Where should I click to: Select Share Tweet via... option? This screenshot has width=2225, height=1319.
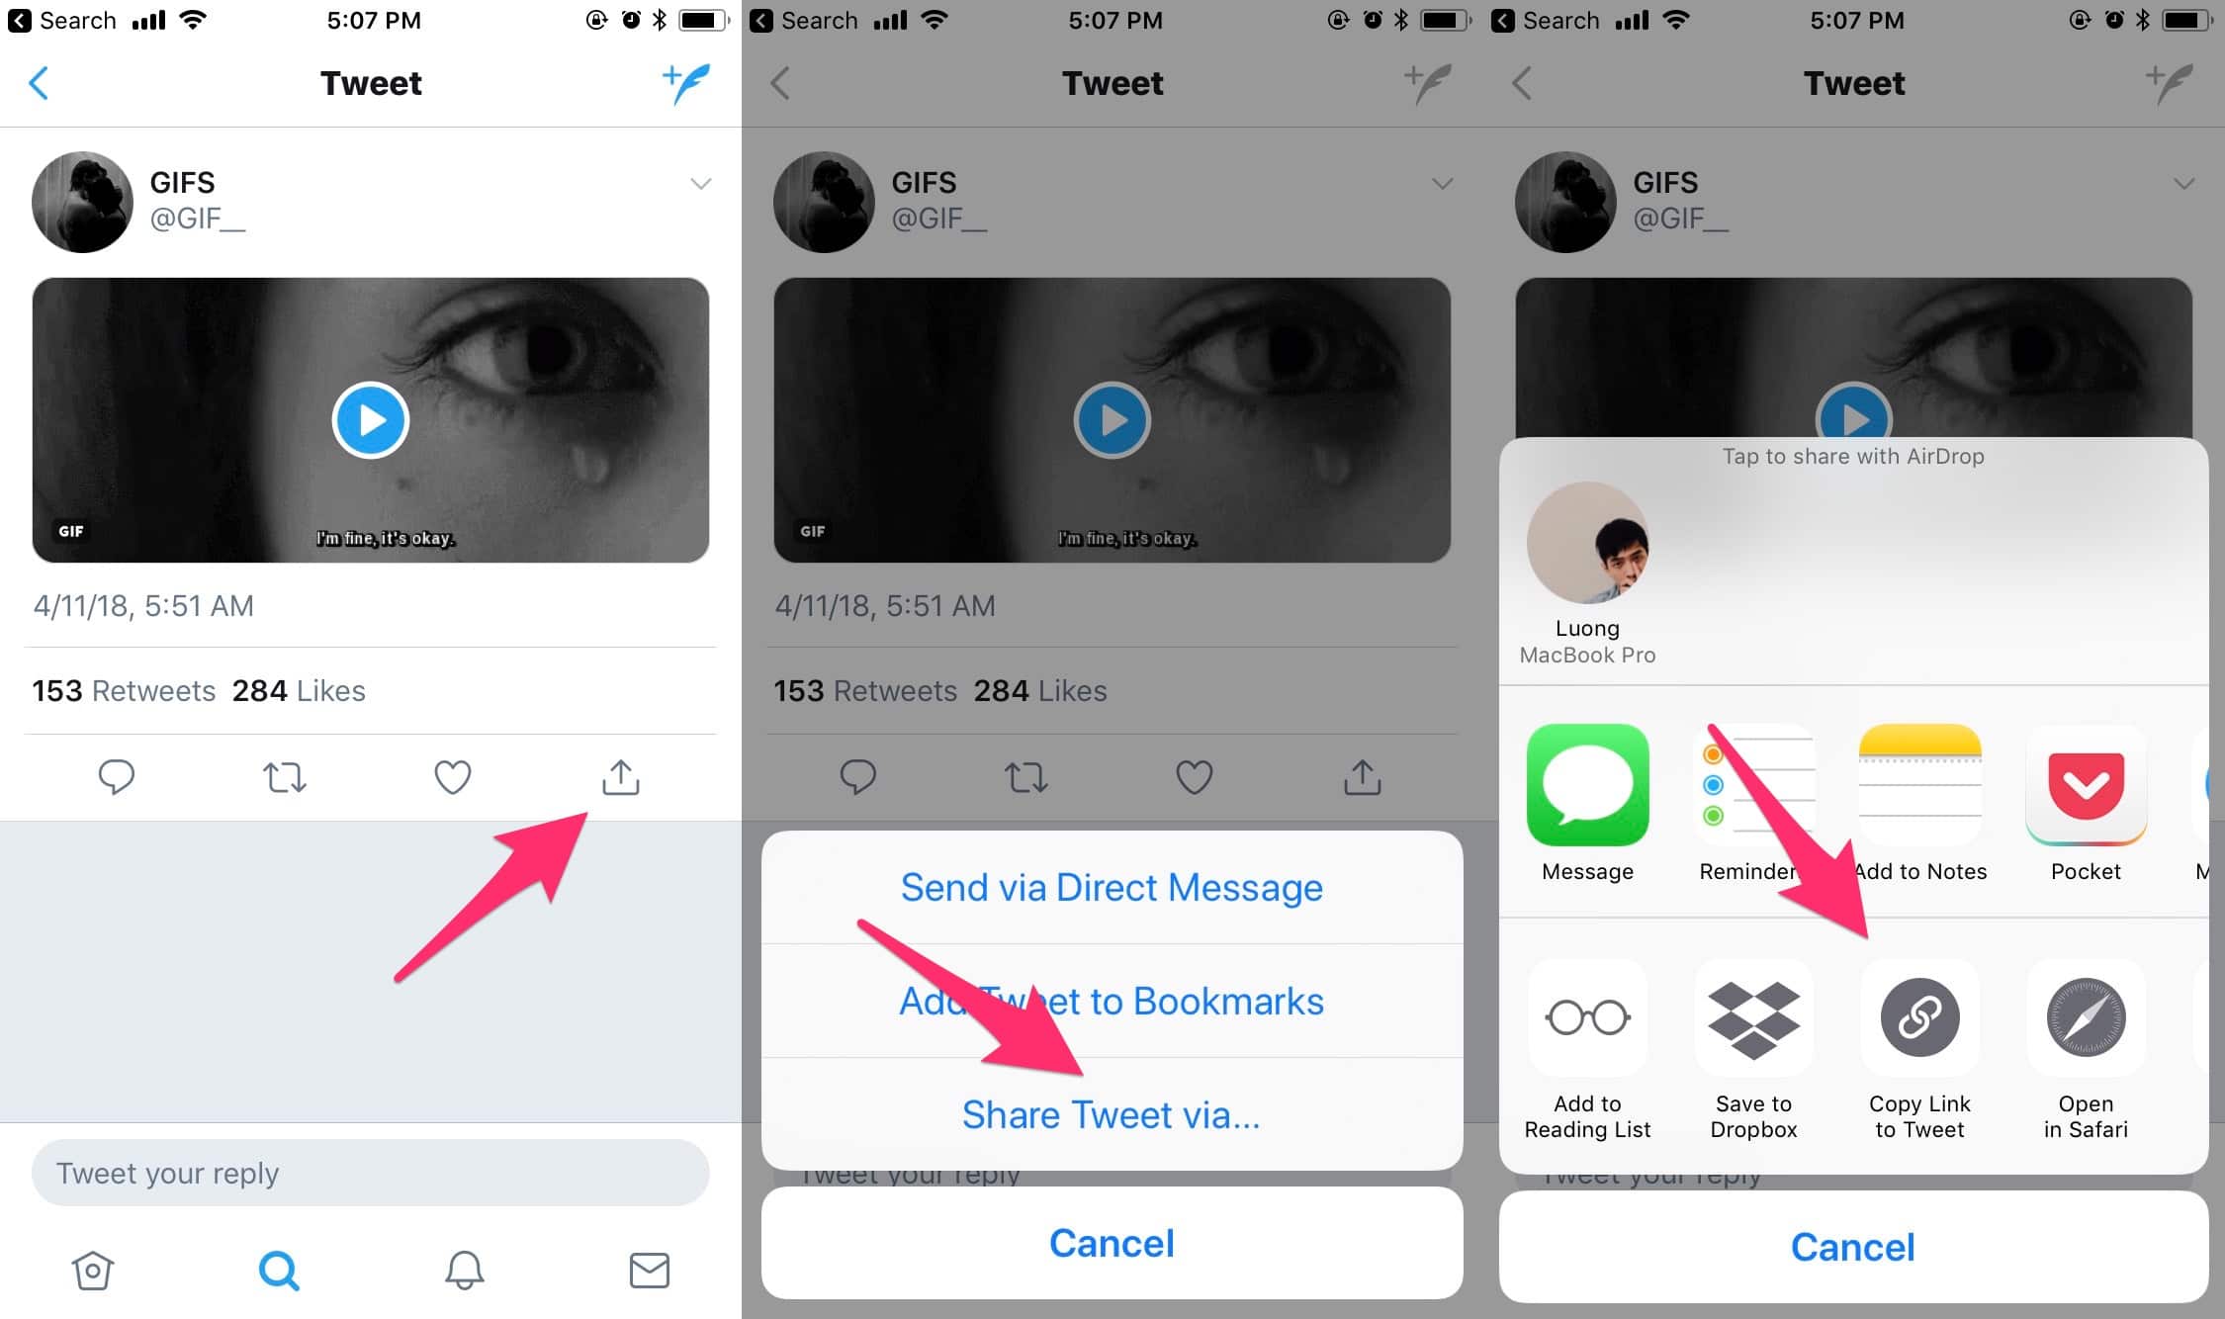pyautogui.click(x=1113, y=1115)
